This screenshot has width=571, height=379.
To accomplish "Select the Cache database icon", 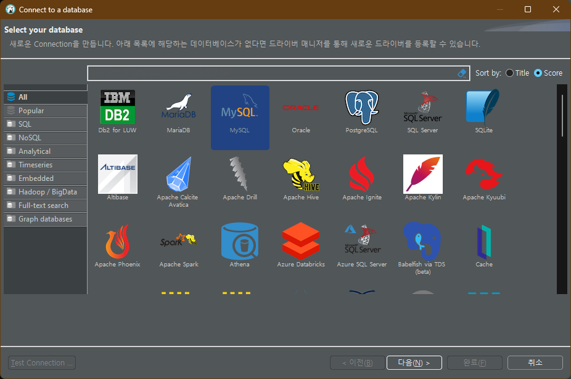I will click(484, 241).
